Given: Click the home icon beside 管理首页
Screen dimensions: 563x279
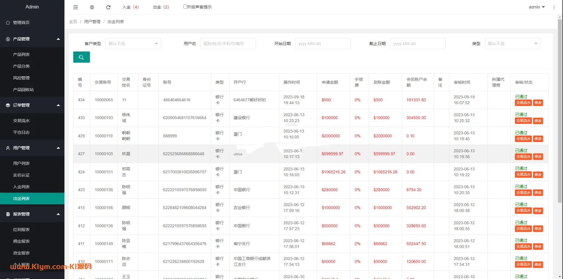Looking at the screenshot, I should (x=8, y=23).
